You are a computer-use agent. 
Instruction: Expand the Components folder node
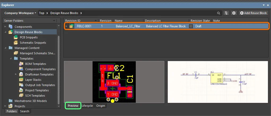point(5,26)
